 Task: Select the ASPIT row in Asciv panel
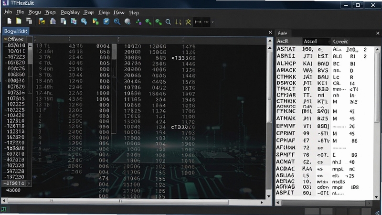pos(325,193)
